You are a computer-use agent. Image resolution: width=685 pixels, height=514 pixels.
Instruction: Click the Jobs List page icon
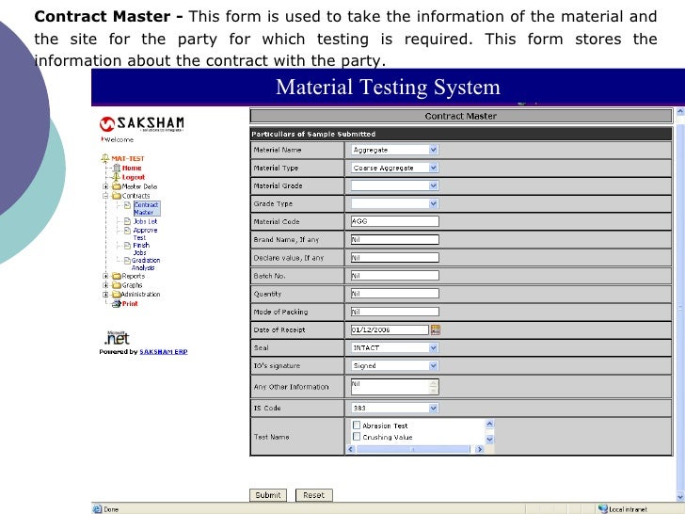pyautogui.click(x=127, y=221)
